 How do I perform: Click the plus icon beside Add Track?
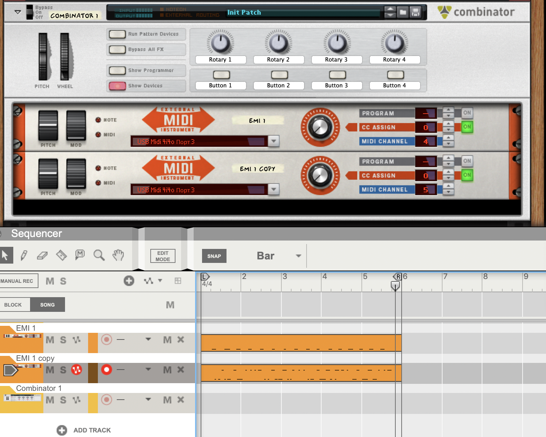pos(62,430)
